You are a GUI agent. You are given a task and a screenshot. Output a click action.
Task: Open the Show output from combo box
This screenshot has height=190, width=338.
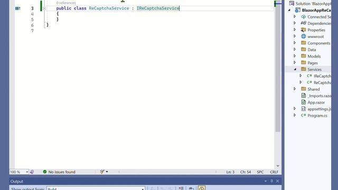96,188
